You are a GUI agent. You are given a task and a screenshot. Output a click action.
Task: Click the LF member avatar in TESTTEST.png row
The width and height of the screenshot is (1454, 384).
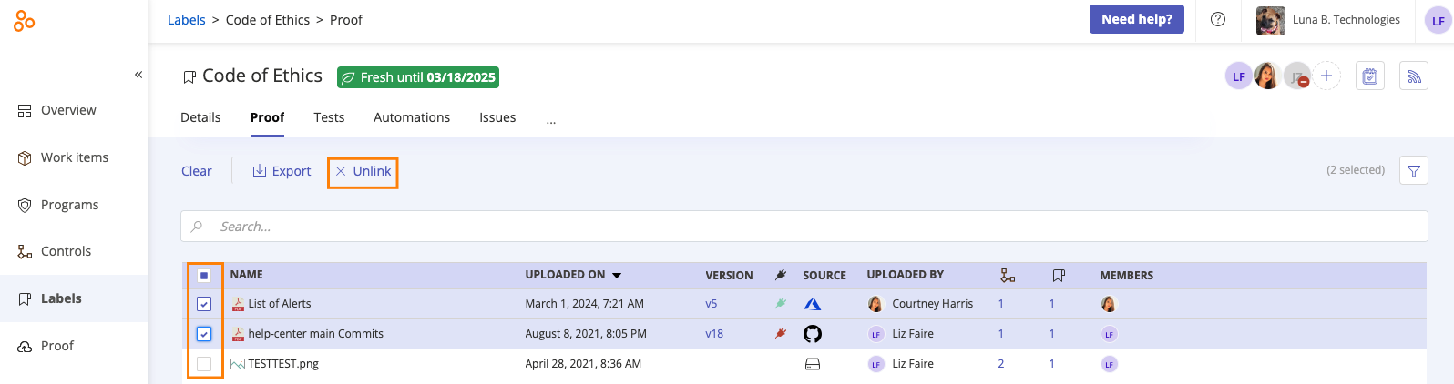[1109, 364]
